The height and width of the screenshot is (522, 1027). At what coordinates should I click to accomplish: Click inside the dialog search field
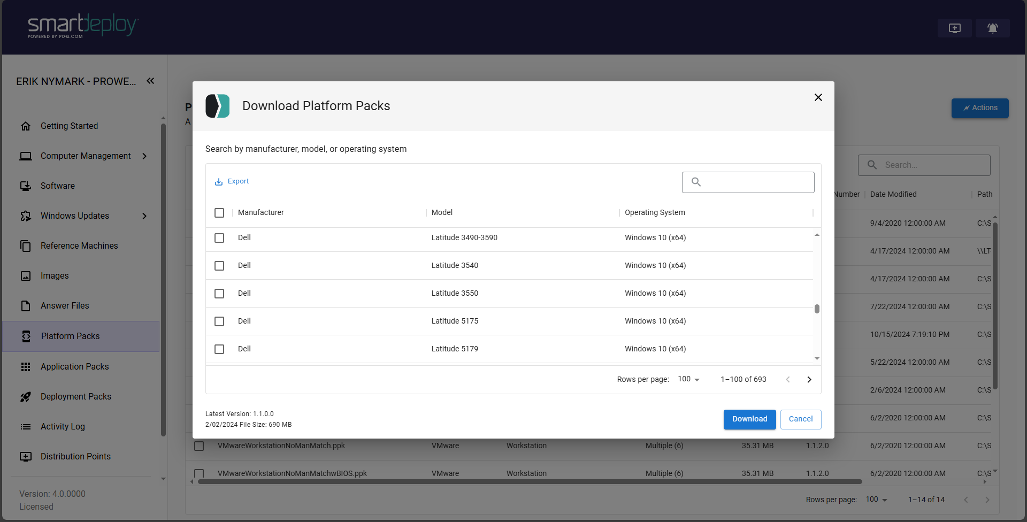tap(748, 182)
